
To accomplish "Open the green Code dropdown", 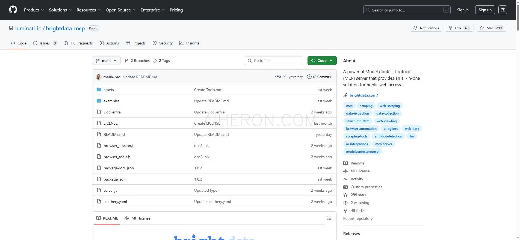I will tap(322, 61).
